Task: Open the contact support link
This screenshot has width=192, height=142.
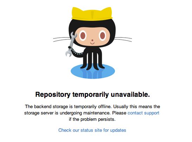Action: tap(143, 113)
